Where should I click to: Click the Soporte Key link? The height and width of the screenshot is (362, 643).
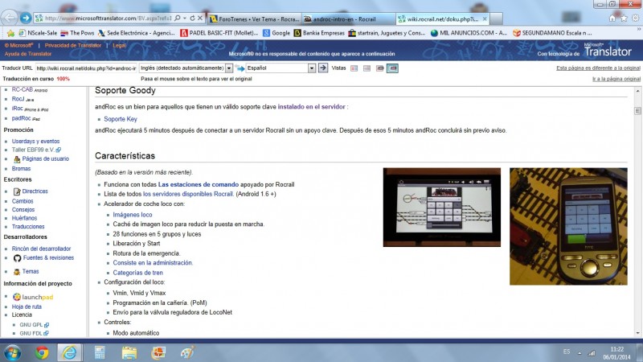pos(120,119)
